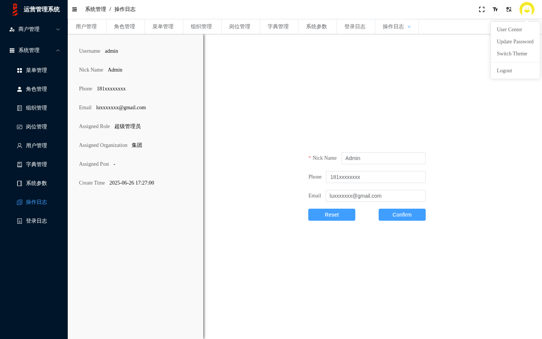Click the 菜单管理 sidebar icon
The width and height of the screenshot is (542, 339).
click(20, 70)
